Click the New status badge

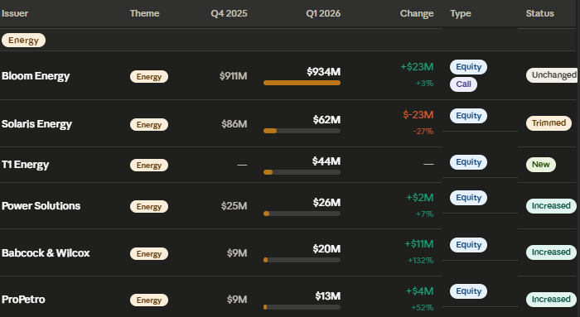click(541, 165)
